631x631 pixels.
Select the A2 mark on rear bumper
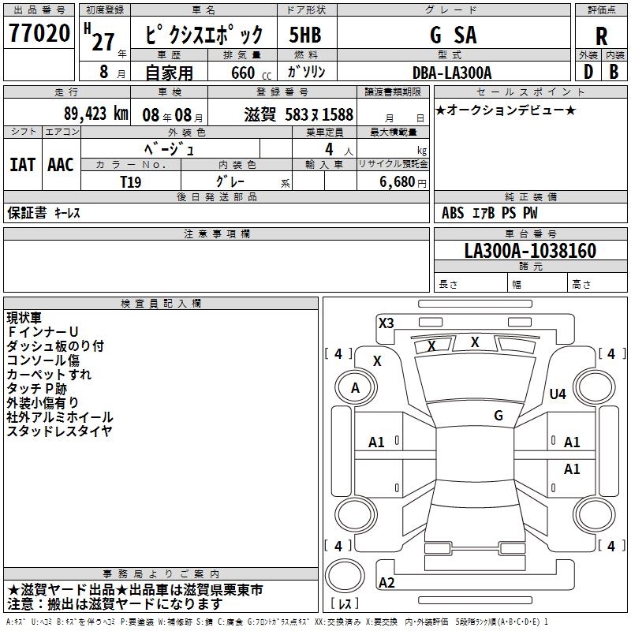point(386,582)
